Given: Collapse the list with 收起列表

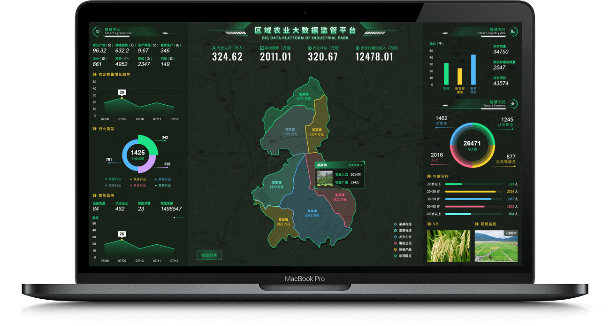Looking at the screenshot, I should pos(209,255).
